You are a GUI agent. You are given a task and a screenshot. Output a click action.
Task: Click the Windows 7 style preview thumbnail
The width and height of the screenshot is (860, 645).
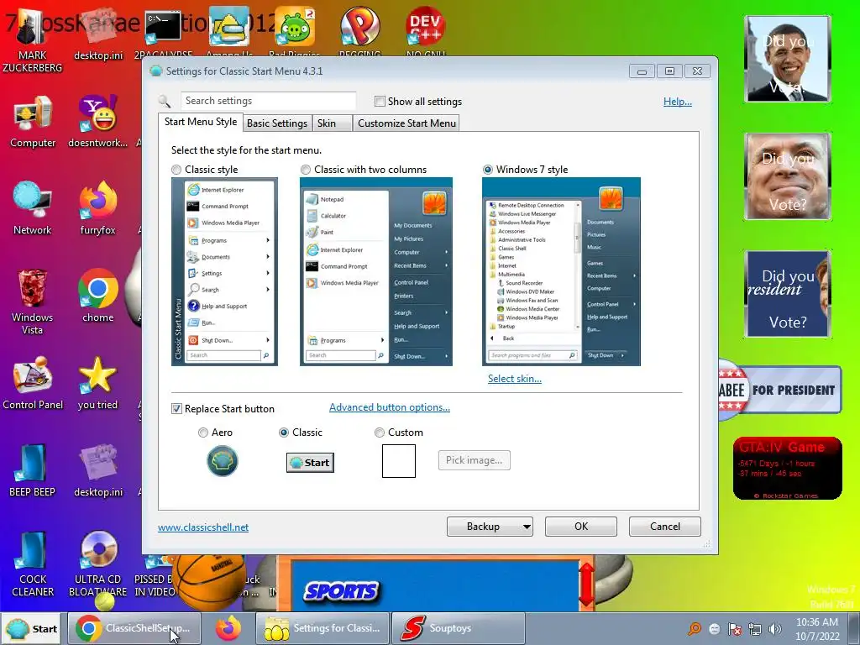click(x=561, y=271)
